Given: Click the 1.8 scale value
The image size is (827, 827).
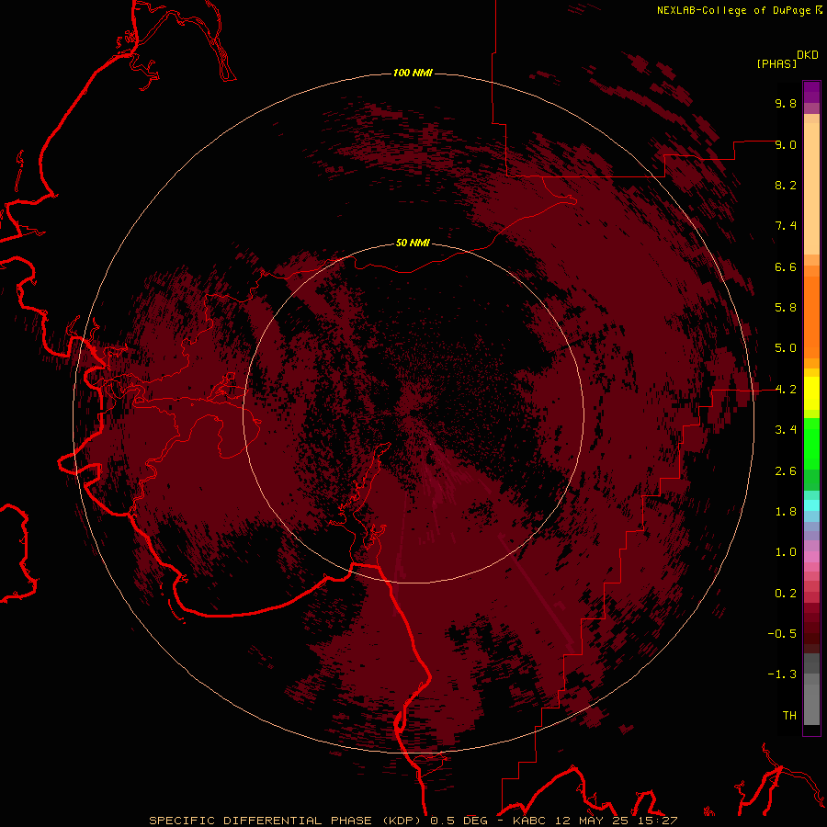Looking at the screenshot, I should [x=786, y=512].
